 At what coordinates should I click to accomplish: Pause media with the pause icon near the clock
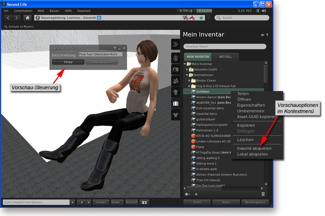point(258,11)
